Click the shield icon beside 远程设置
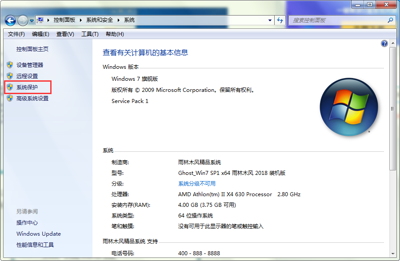 10,76
